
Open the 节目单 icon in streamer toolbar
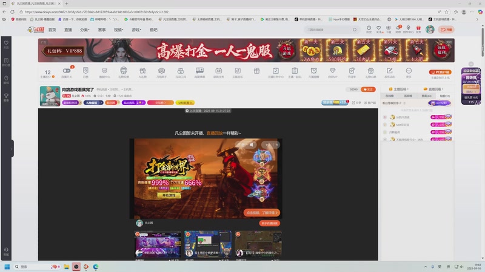tap(352, 73)
